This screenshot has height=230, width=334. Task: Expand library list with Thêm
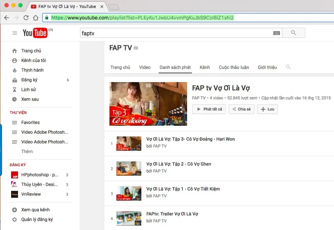27,151
